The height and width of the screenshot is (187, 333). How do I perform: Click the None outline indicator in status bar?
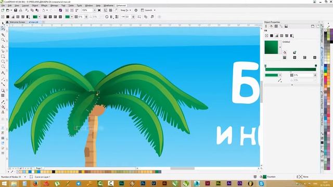pyautogui.click(x=303, y=177)
